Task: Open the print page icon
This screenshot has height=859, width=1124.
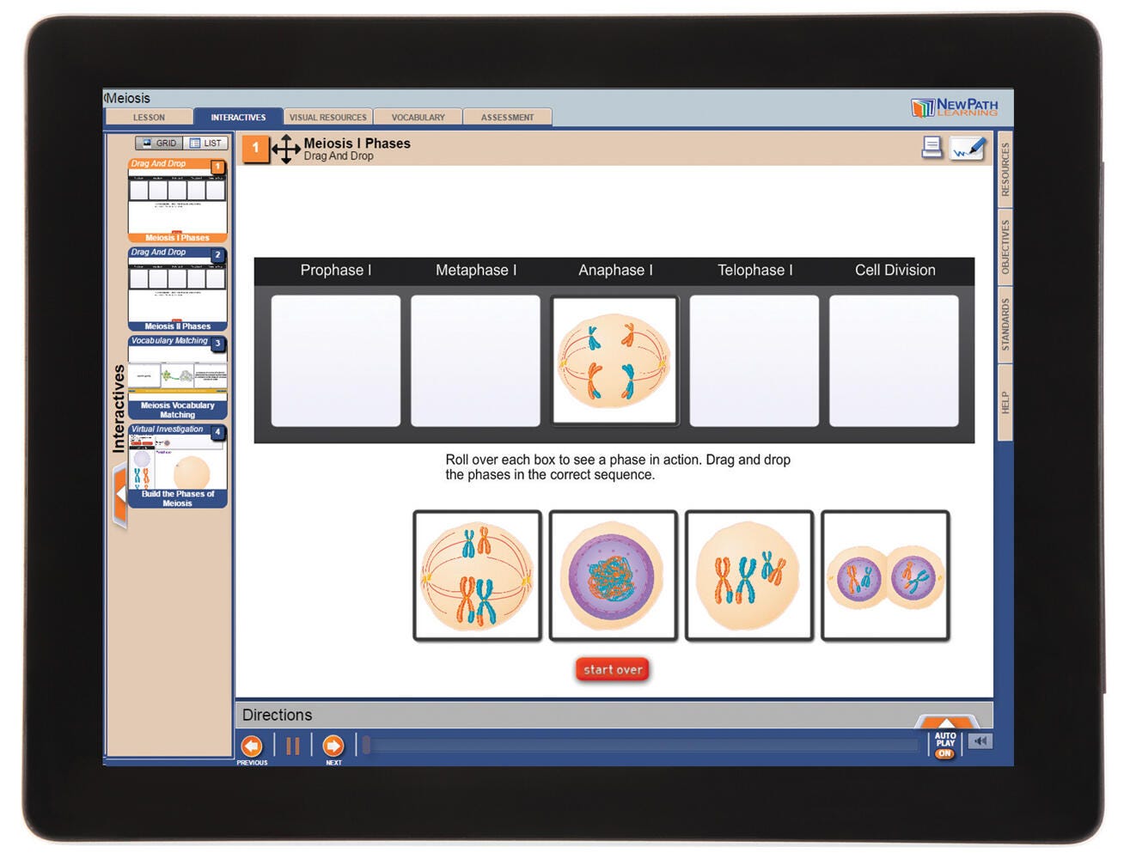Action: click(932, 148)
